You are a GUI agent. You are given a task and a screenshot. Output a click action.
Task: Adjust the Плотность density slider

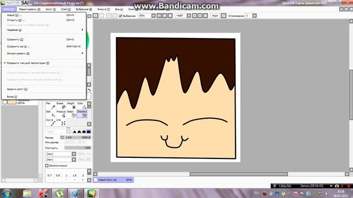pyautogui.click(x=78, y=148)
